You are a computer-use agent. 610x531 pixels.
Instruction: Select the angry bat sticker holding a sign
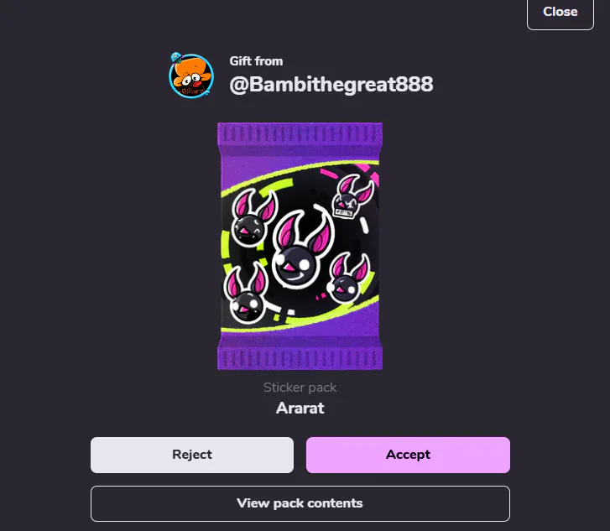point(352,196)
